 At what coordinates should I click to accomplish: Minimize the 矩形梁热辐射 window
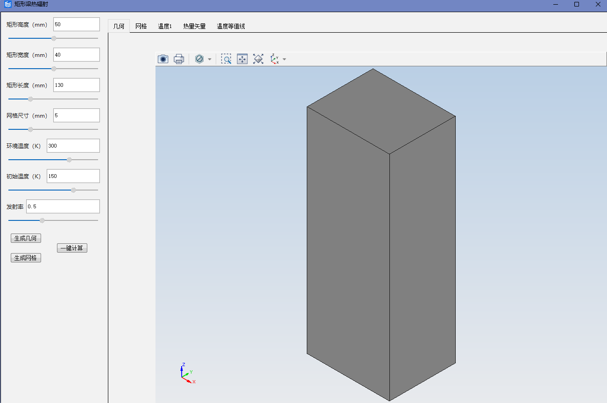pos(556,4)
